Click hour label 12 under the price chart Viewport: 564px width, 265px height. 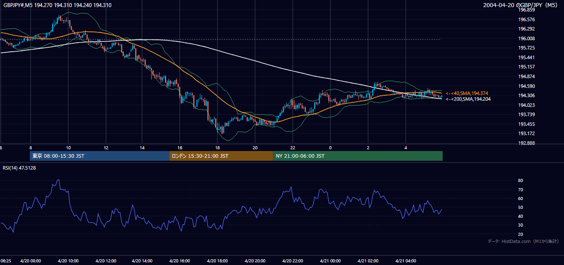coord(105,147)
